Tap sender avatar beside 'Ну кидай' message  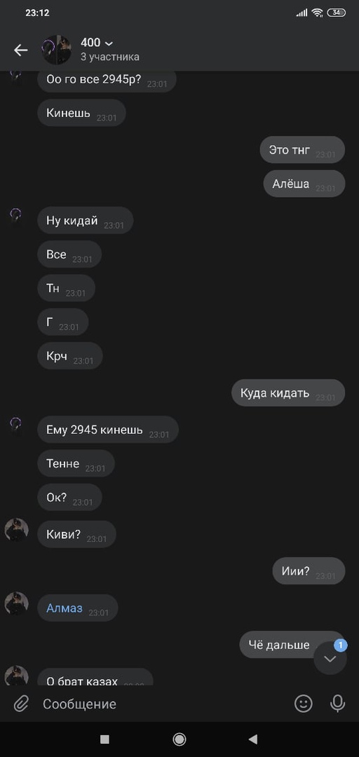pos(16,216)
